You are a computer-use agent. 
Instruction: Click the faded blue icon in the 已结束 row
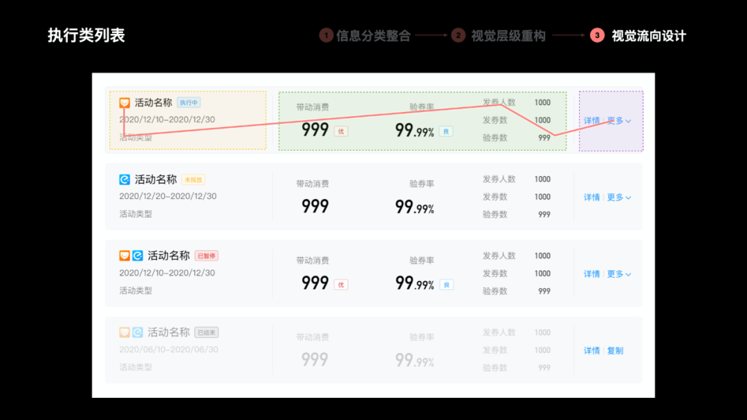[138, 332]
